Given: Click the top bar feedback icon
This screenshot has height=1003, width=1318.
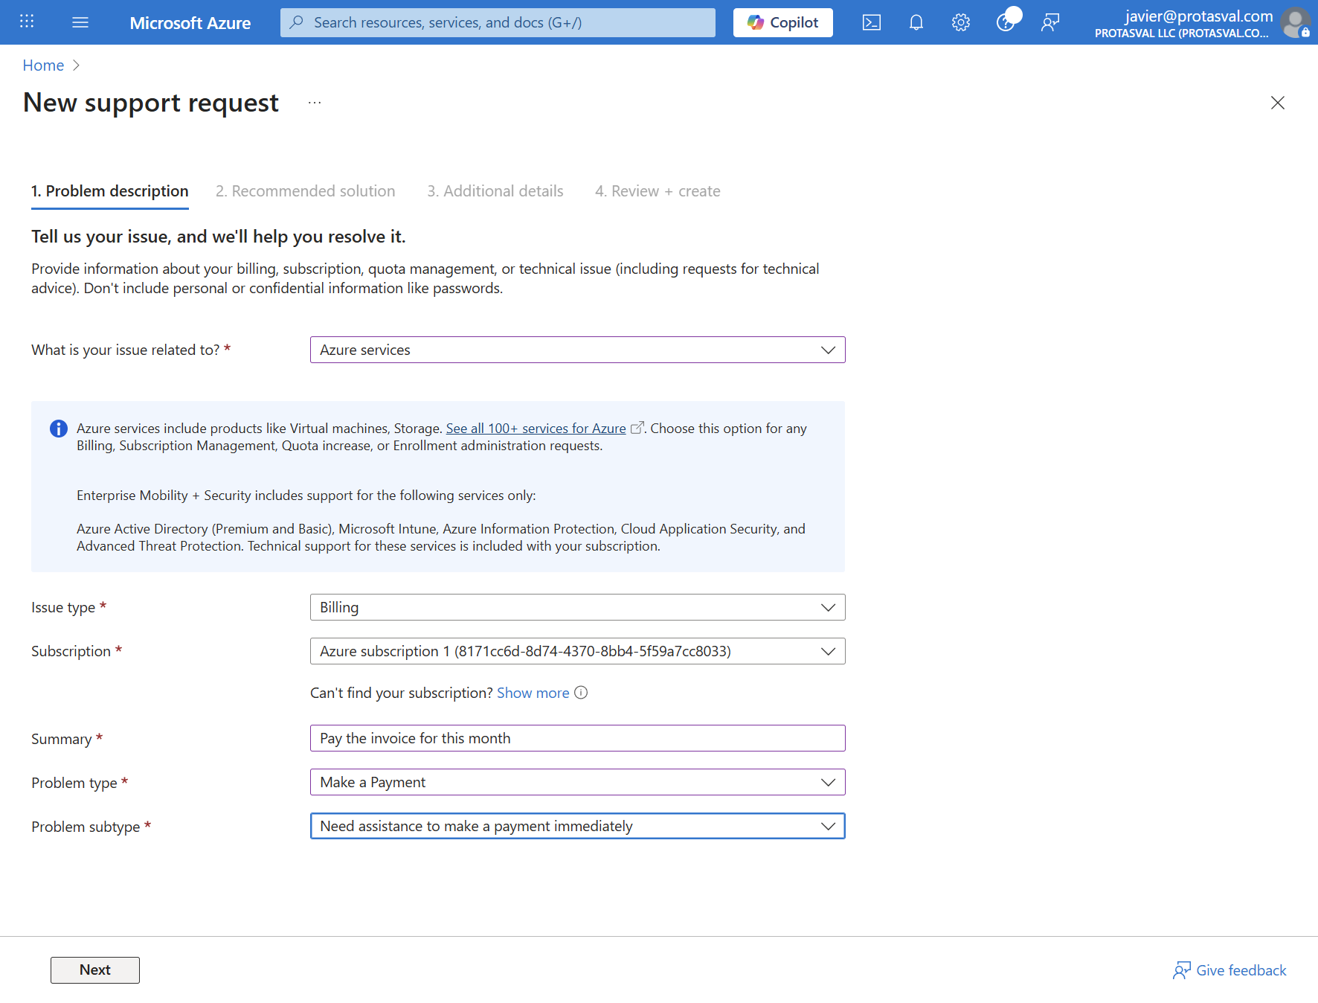Looking at the screenshot, I should [1050, 22].
